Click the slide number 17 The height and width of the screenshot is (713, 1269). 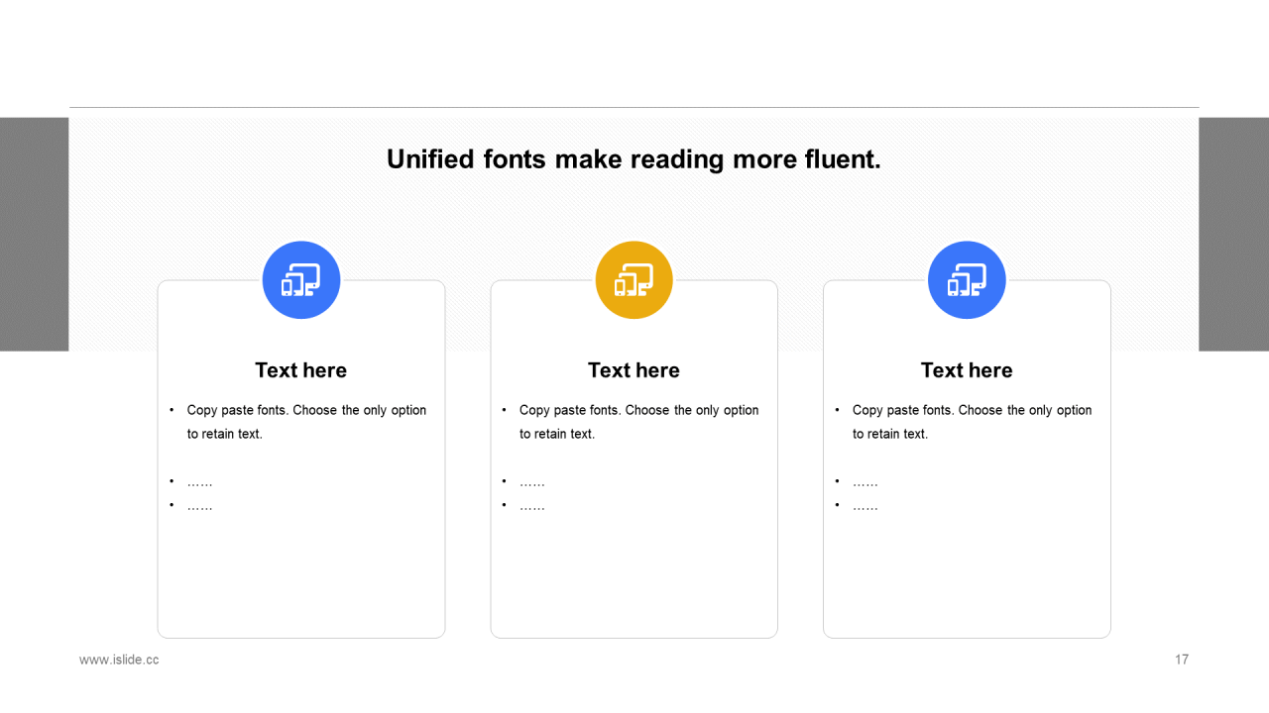[1182, 660]
